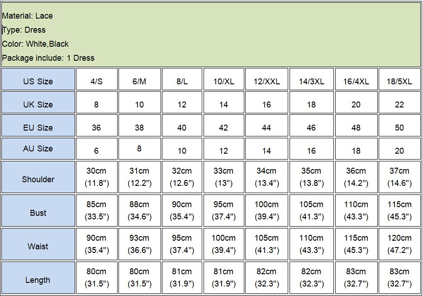Click the 100cm (39.4") bust cell
This screenshot has height=296, width=423.
point(266,211)
